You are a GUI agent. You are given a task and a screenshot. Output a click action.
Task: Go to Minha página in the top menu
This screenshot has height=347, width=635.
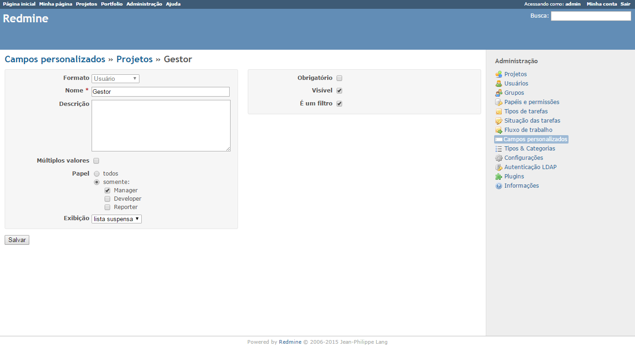click(x=55, y=4)
